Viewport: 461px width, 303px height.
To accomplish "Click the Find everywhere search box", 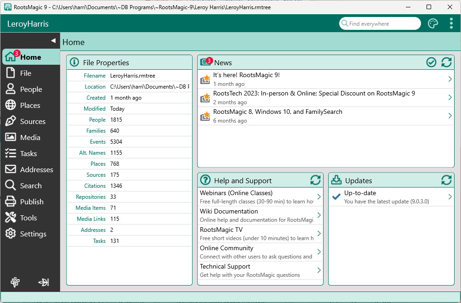I will pyautogui.click(x=381, y=24).
